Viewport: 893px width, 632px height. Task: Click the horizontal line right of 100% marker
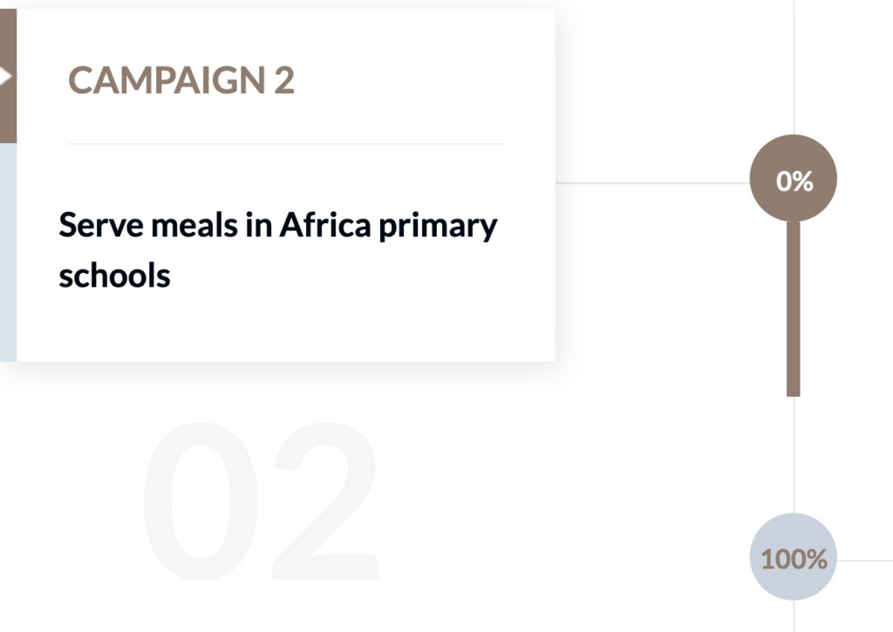[865, 561]
